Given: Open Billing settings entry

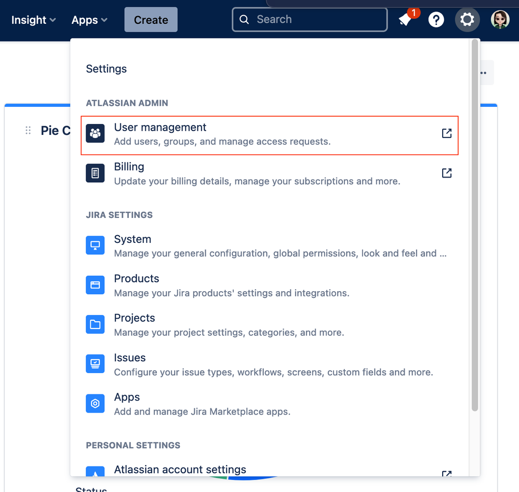Looking at the screenshot, I should tap(270, 174).
